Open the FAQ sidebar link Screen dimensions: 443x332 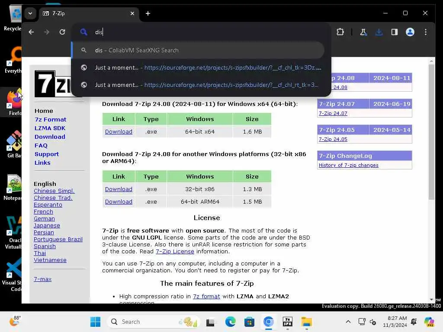click(x=41, y=145)
